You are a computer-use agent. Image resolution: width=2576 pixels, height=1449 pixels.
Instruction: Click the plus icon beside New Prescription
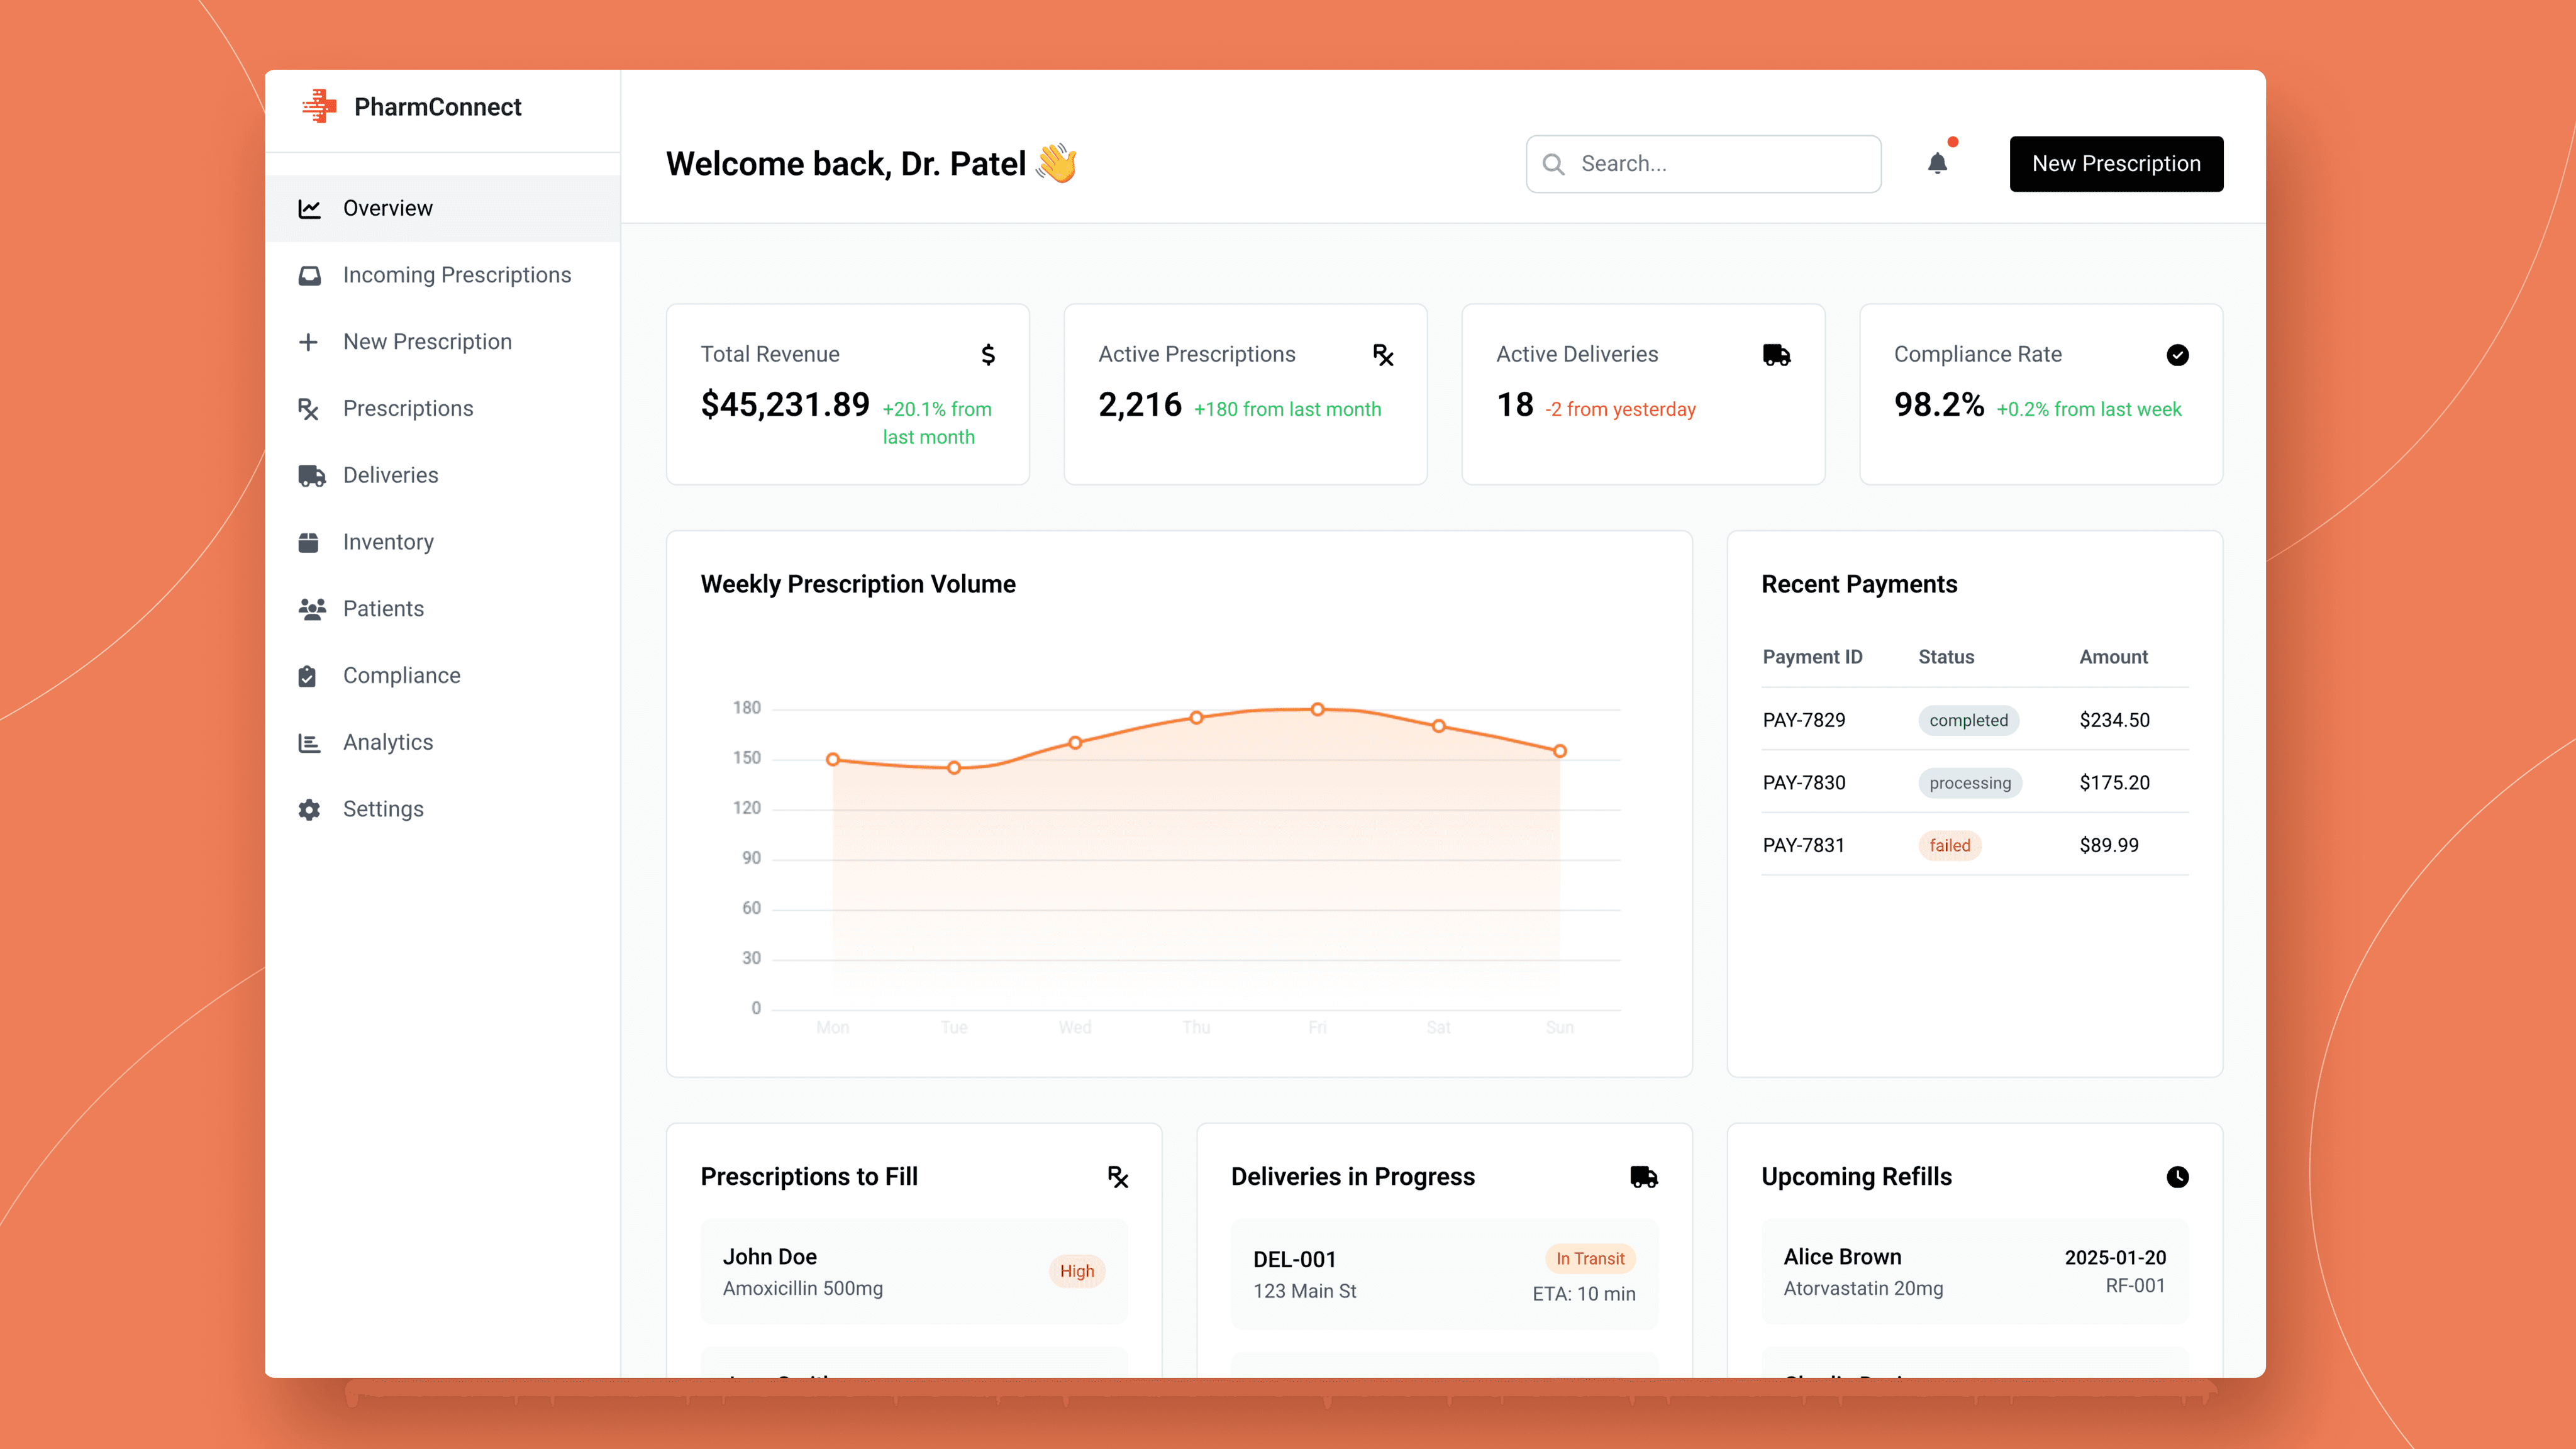tap(308, 342)
